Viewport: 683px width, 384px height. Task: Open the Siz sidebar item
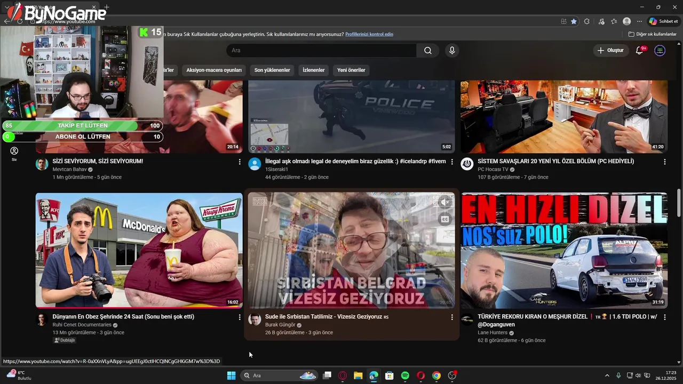click(x=14, y=154)
